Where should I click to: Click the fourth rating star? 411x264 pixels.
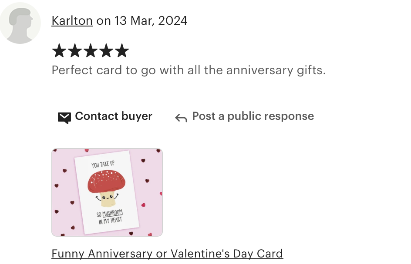click(x=106, y=50)
